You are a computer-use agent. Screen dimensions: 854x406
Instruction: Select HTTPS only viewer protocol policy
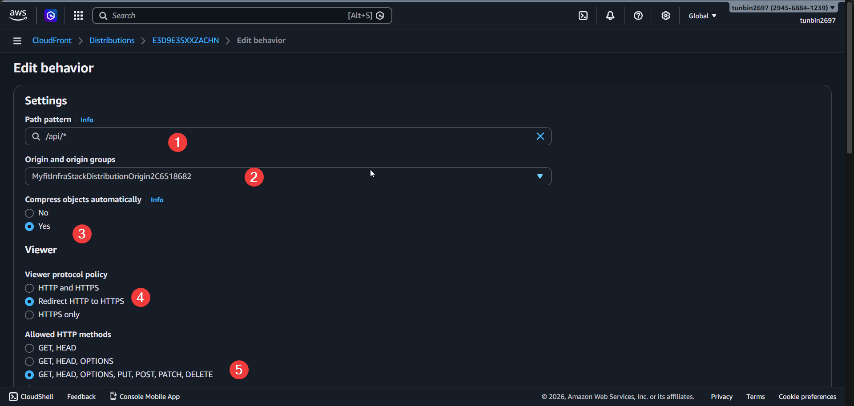point(29,315)
